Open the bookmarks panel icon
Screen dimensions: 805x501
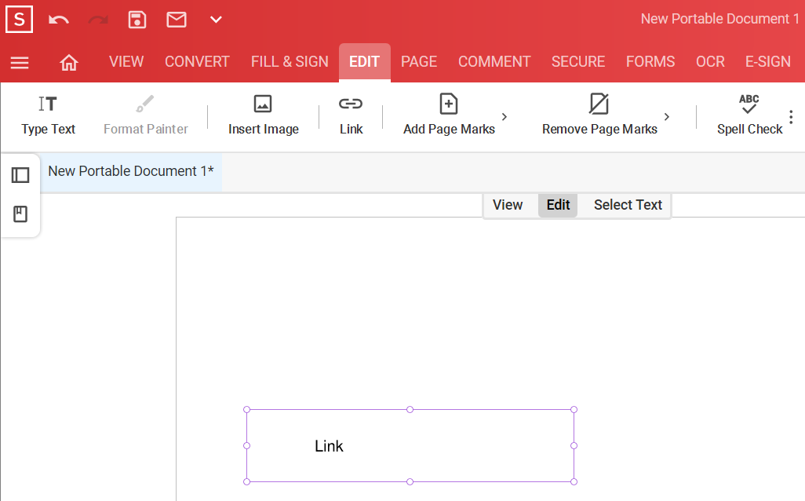pyautogui.click(x=20, y=214)
